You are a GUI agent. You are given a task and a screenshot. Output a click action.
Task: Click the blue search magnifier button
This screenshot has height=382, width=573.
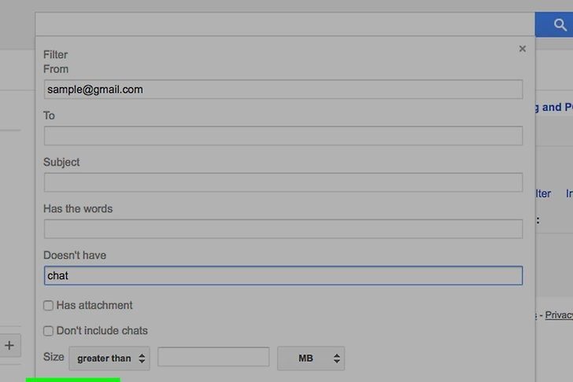560,25
